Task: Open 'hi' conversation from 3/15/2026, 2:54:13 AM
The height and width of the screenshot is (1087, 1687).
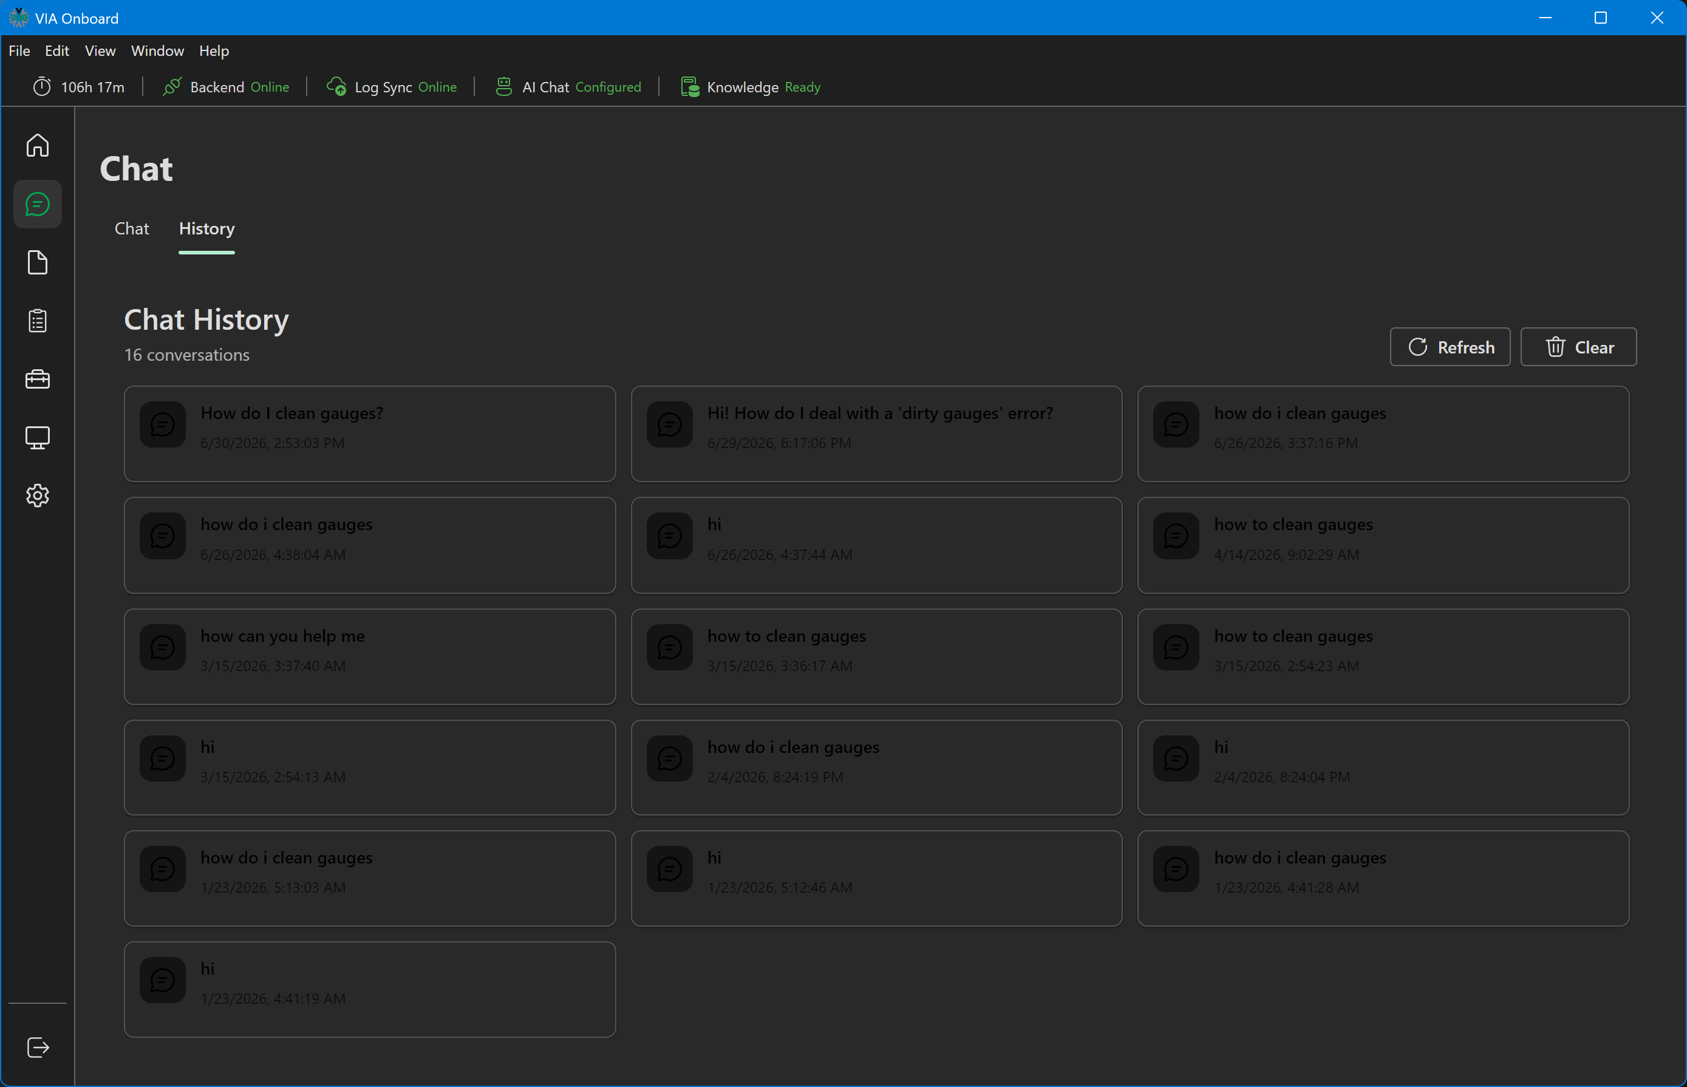Action: tap(370, 768)
